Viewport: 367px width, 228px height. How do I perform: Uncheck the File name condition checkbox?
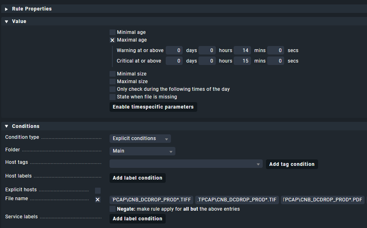97,200
